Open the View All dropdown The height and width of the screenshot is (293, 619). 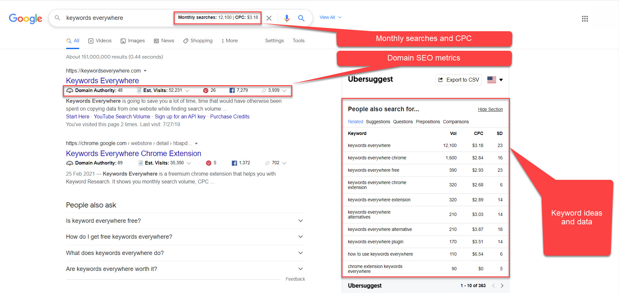tap(330, 17)
